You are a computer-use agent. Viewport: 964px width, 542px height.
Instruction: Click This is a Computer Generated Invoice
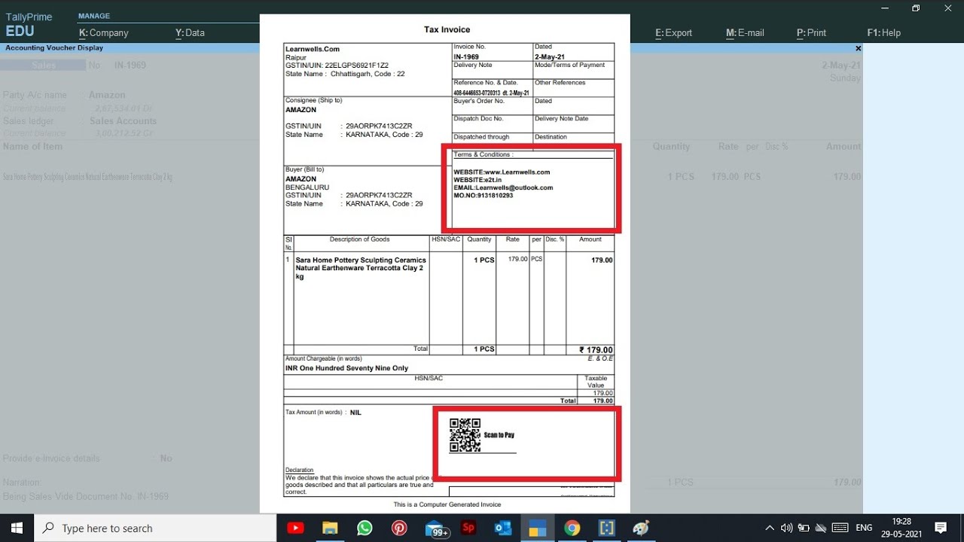(447, 504)
